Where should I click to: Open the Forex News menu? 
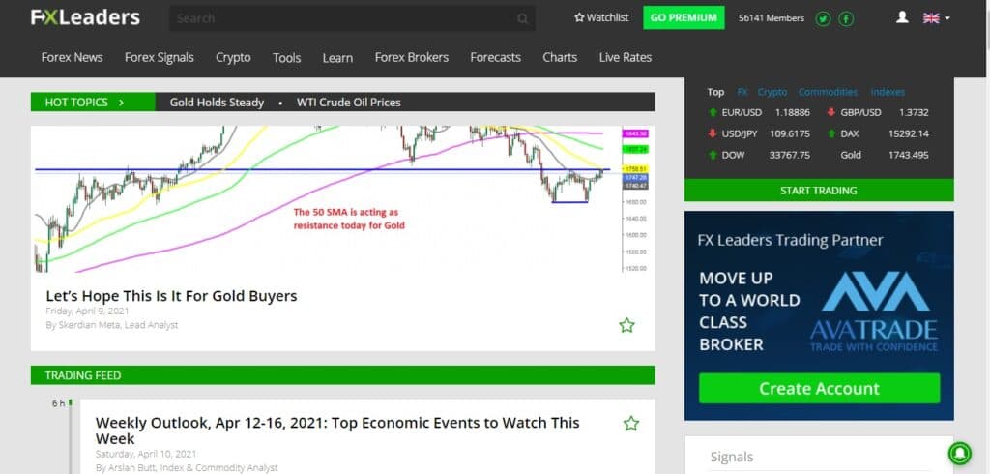(x=72, y=57)
